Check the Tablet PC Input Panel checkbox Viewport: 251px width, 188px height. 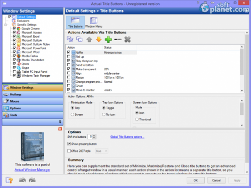point(15,72)
